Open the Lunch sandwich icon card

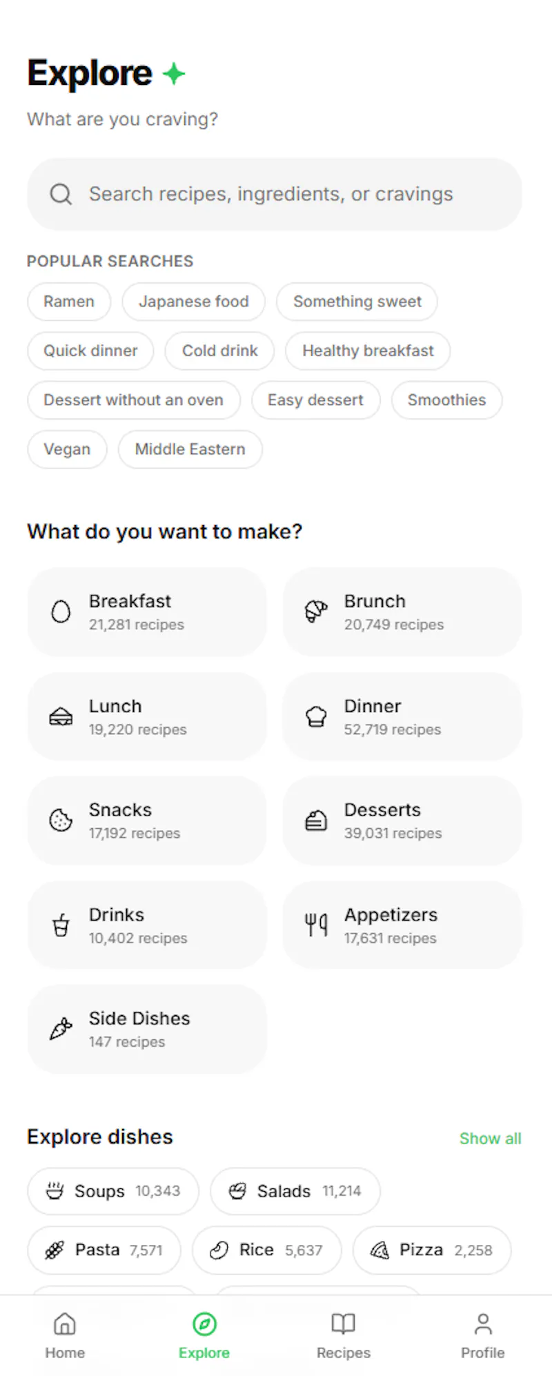[x=61, y=717]
